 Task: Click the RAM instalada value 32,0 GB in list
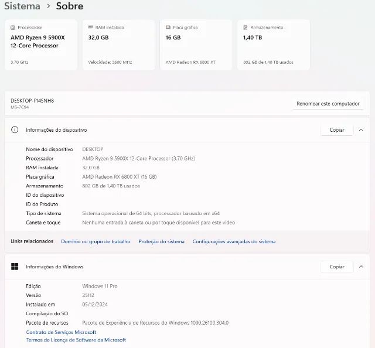(91, 168)
